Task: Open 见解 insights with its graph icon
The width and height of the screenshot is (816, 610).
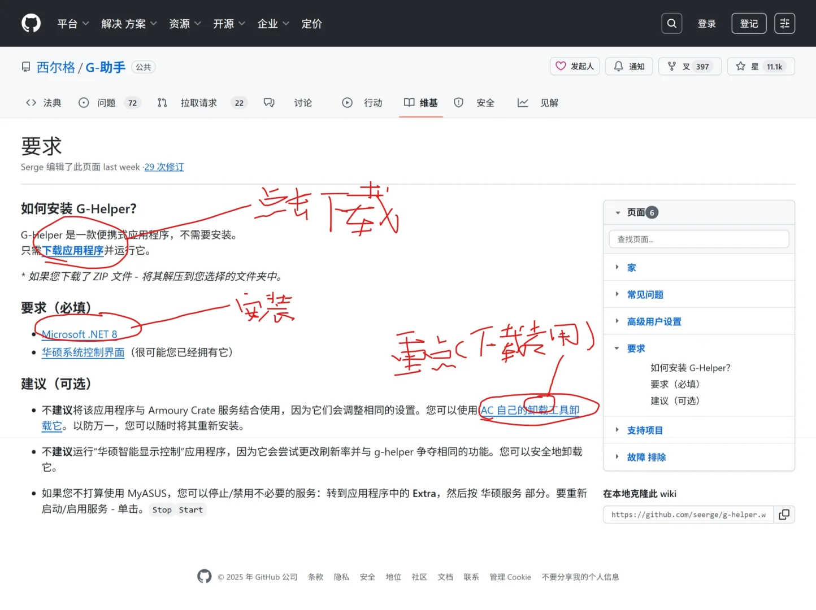Action: [523, 102]
